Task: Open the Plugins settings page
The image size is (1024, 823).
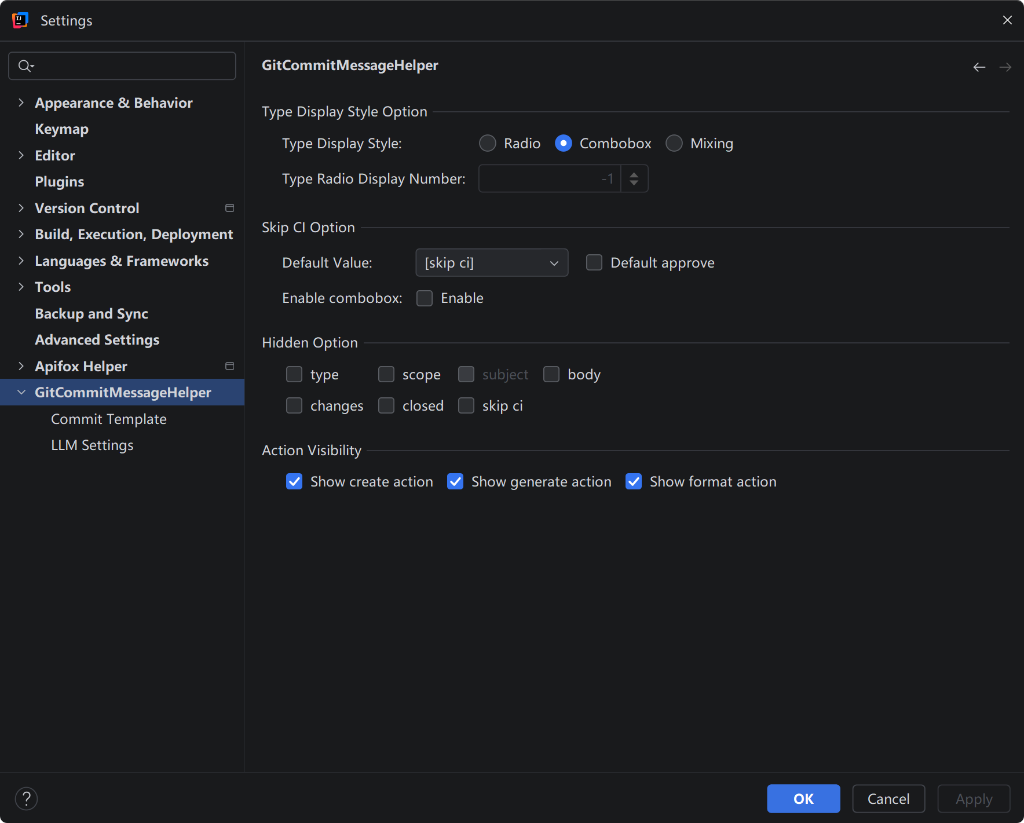Action: (x=59, y=181)
